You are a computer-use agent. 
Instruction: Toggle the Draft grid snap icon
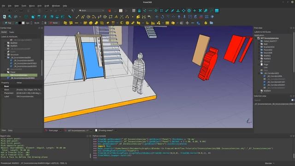point(134,11)
